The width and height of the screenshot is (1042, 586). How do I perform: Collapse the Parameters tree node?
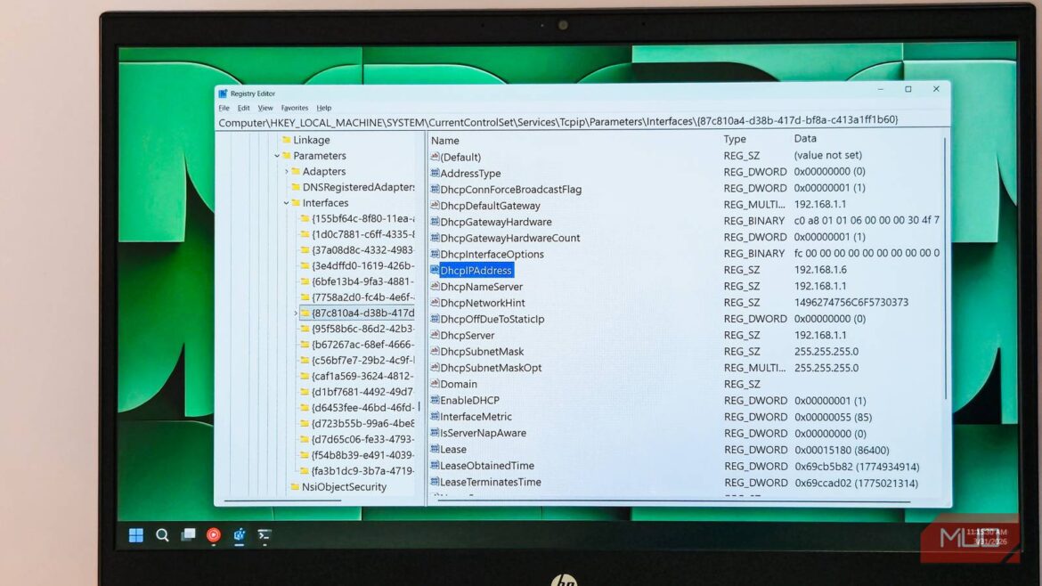pos(276,155)
